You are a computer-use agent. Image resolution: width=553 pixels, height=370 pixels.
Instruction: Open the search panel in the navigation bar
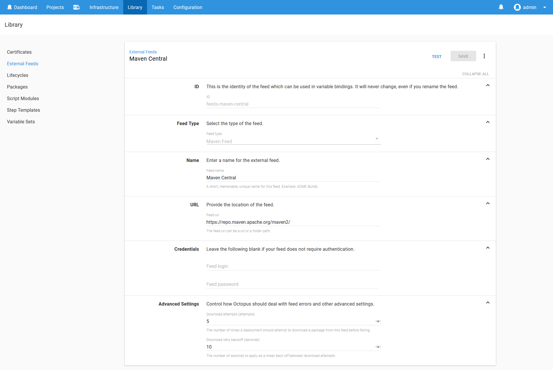pos(77,7)
